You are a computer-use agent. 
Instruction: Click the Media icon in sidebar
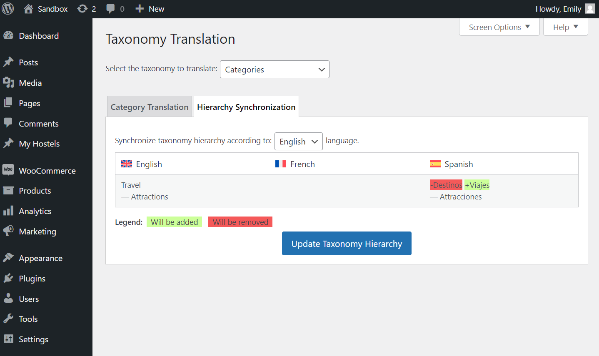[x=8, y=83]
